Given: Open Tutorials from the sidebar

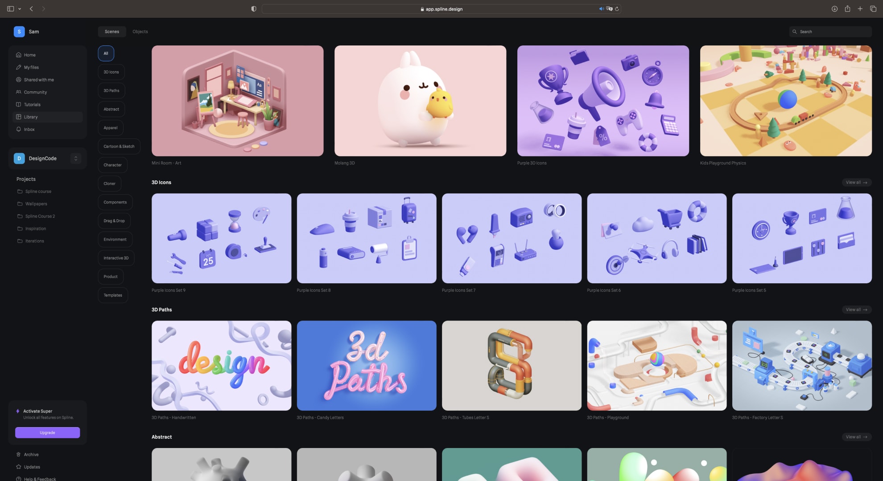Looking at the screenshot, I should [x=32, y=104].
